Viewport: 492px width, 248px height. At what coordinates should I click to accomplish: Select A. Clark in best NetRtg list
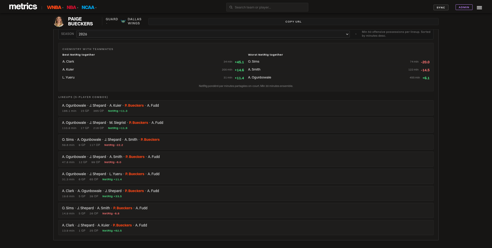(x=68, y=62)
